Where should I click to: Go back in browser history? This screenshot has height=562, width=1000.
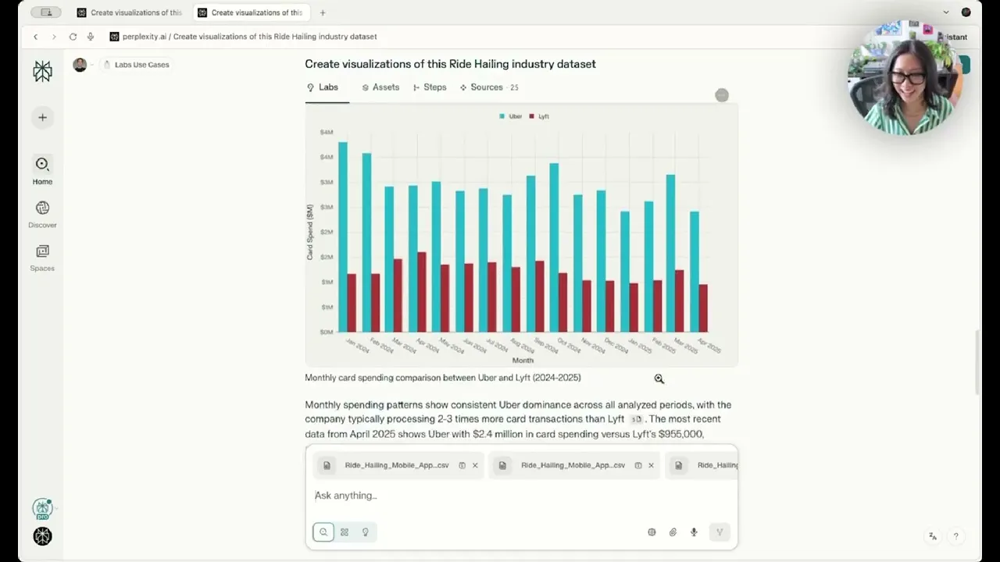click(x=35, y=37)
